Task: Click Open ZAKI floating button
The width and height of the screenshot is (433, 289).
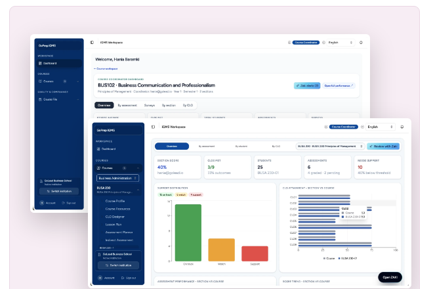Action: (x=390, y=277)
